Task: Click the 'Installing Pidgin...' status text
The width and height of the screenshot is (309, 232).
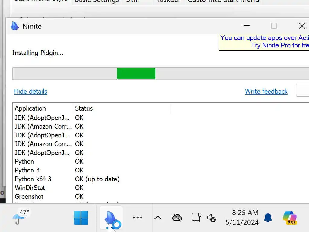Action: click(x=38, y=53)
